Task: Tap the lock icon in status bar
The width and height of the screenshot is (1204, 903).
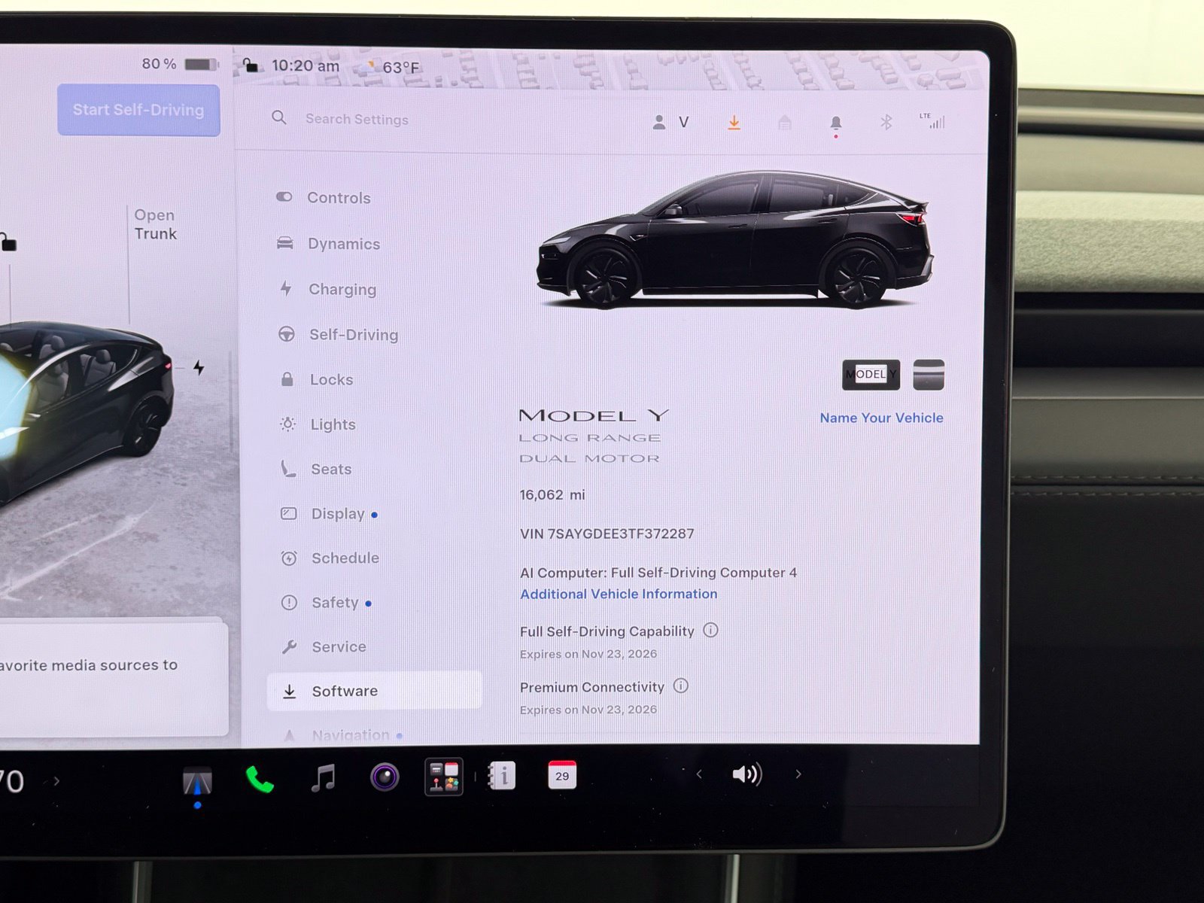Action: [251, 65]
